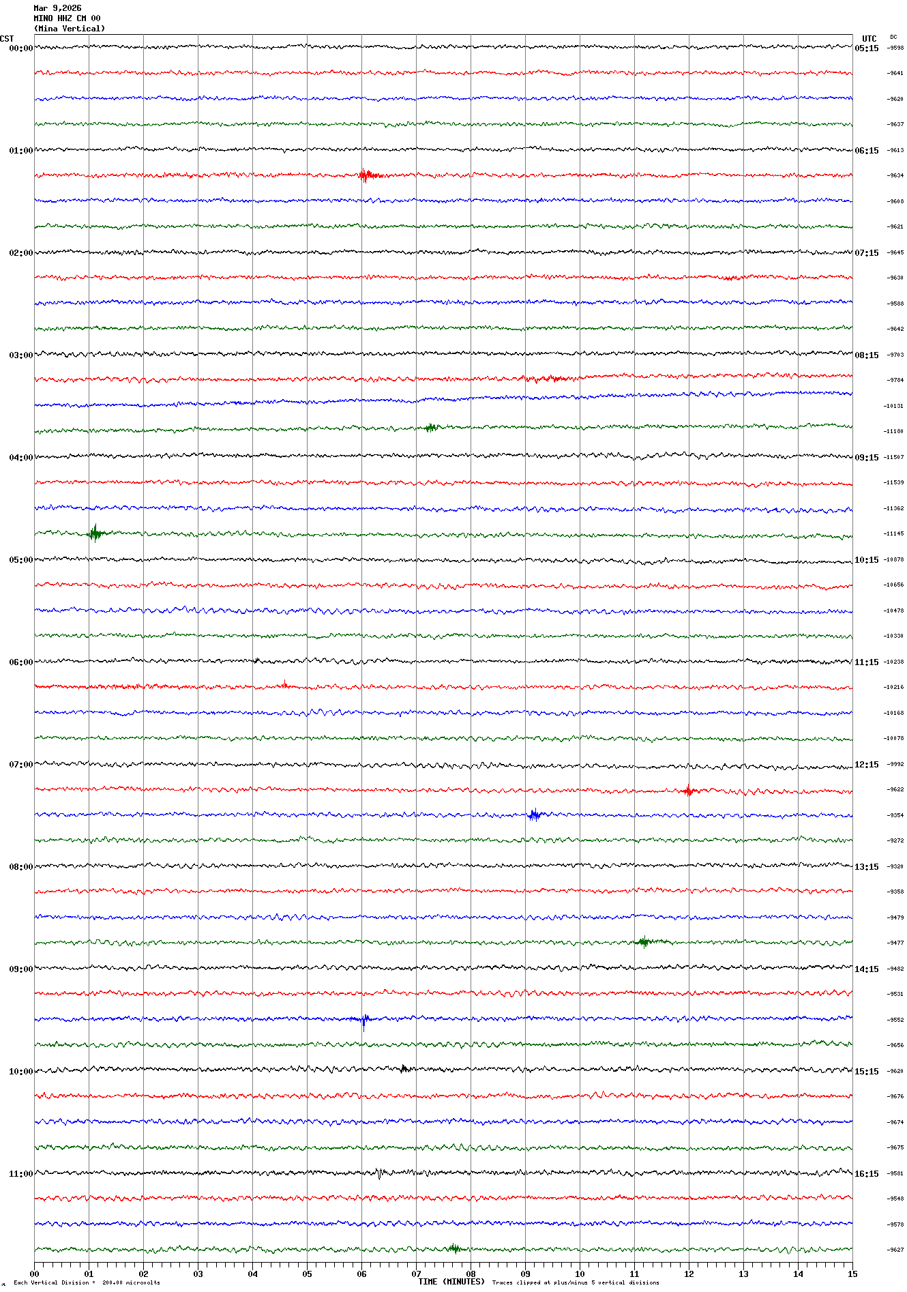Click the 16:15 UTC time label
Image resolution: width=907 pixels, height=1292 pixels.
pyautogui.click(x=867, y=1174)
